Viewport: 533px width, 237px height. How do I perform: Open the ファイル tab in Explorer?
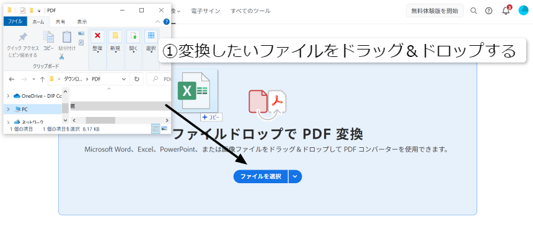[x=15, y=22]
